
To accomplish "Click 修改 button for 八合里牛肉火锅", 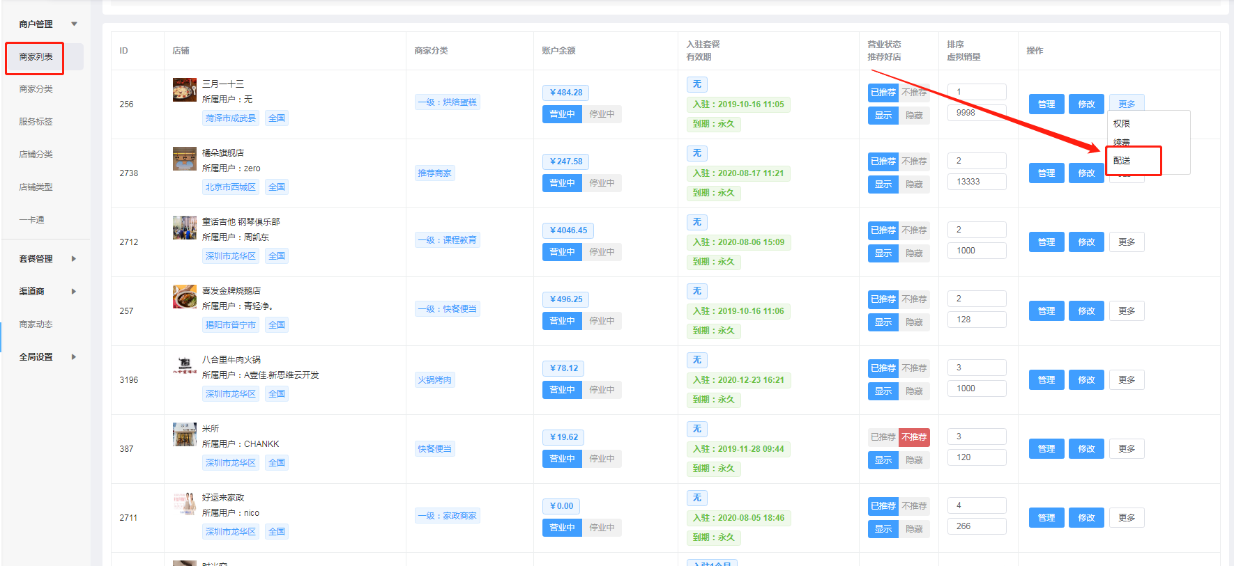I will [1086, 380].
